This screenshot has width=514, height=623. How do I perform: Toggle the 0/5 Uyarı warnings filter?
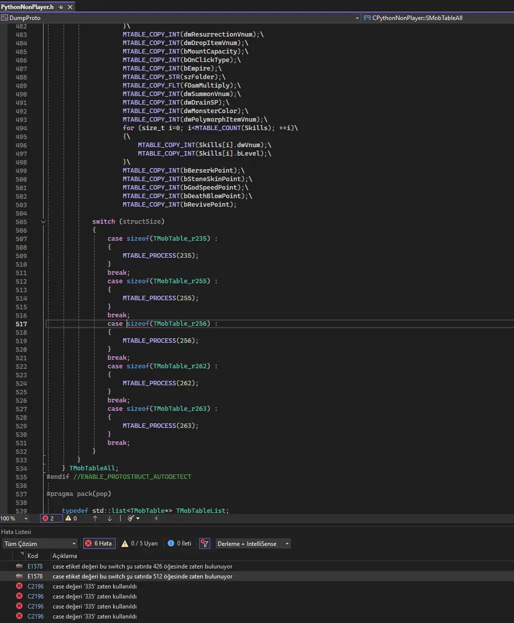pos(139,543)
